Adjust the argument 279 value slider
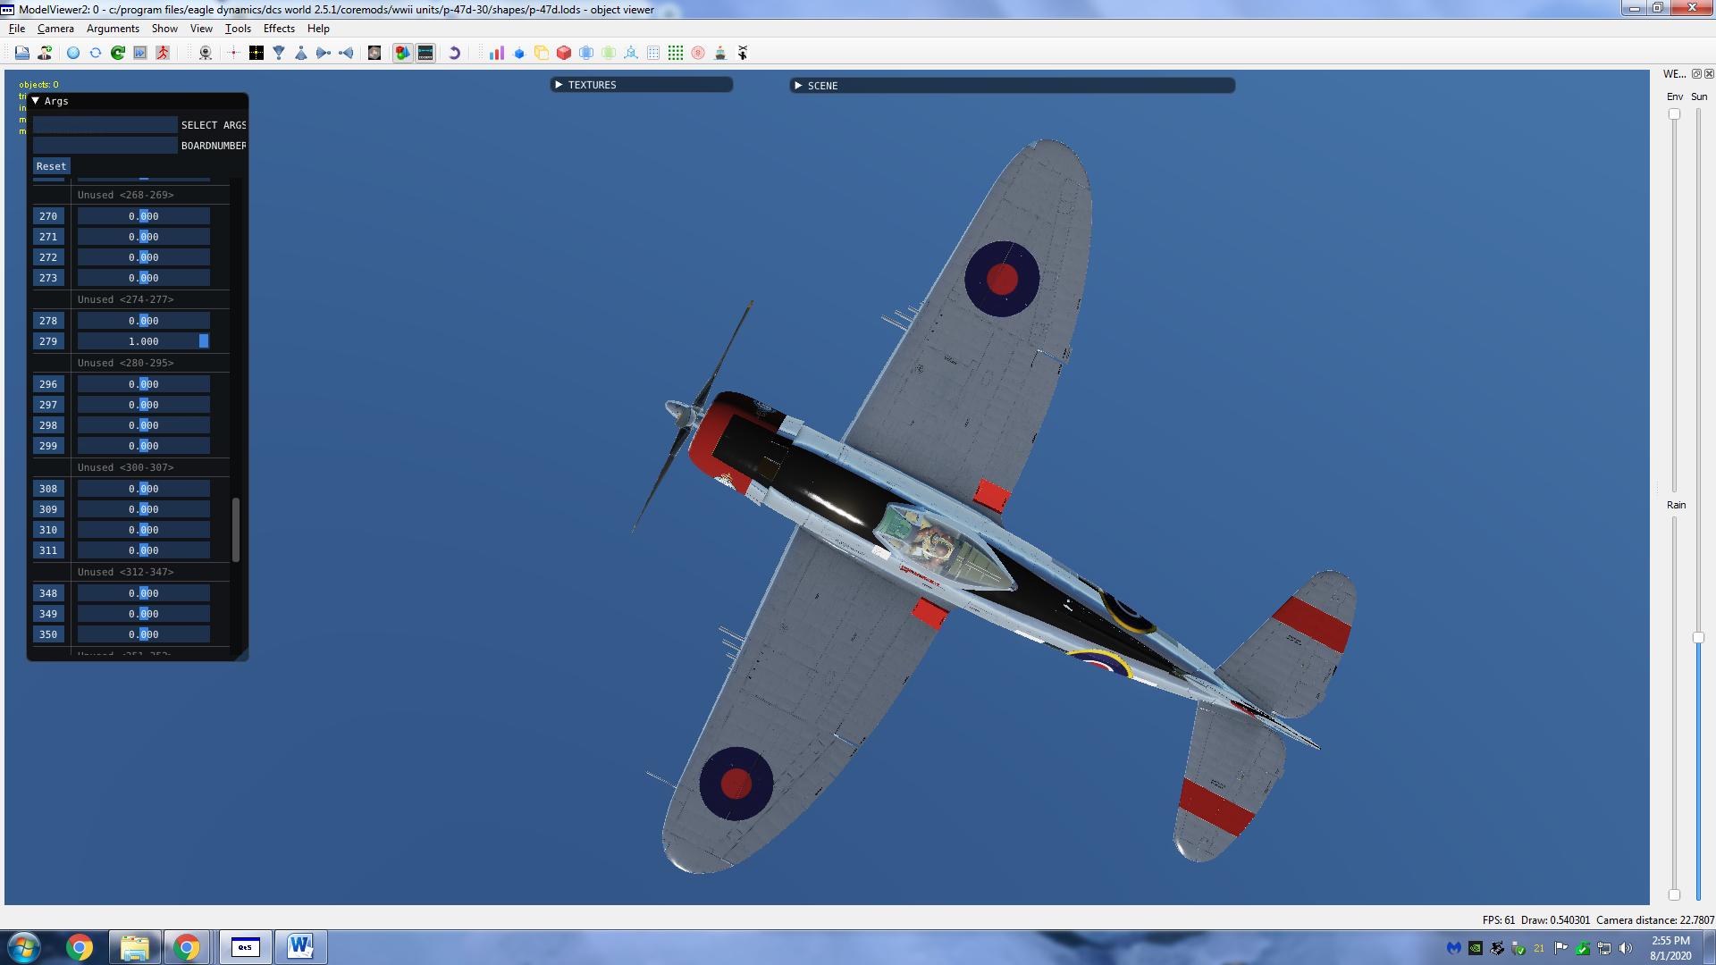Screen dimensions: 1716x965 144,341
